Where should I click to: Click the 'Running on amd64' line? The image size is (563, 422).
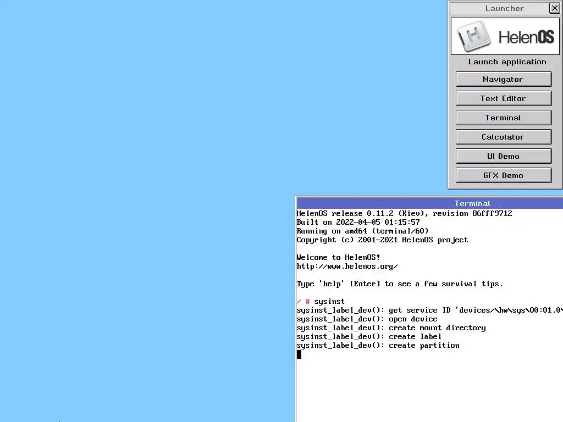(363, 231)
